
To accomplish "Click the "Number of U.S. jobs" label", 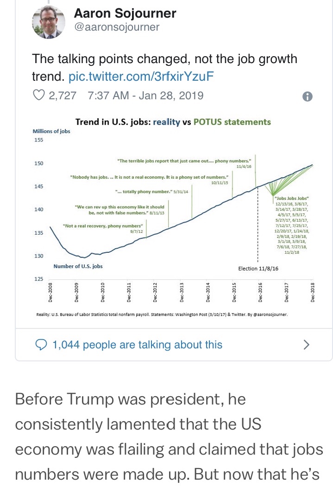I will tap(78, 266).
